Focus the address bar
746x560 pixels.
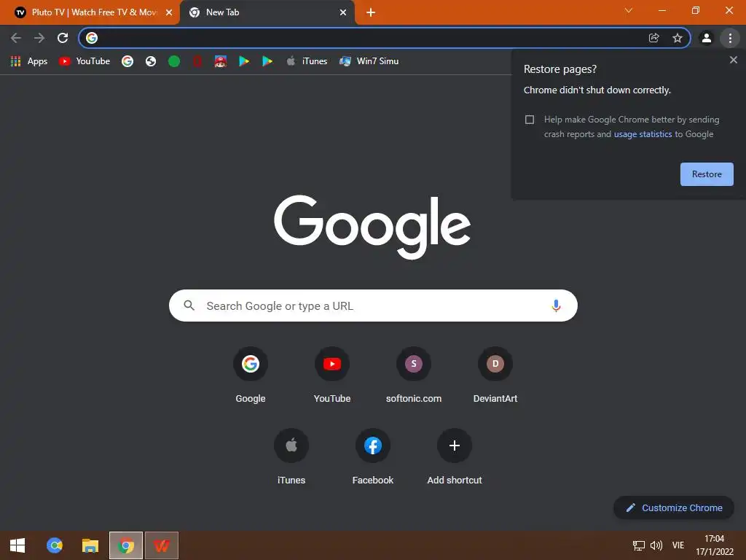pos(371,38)
